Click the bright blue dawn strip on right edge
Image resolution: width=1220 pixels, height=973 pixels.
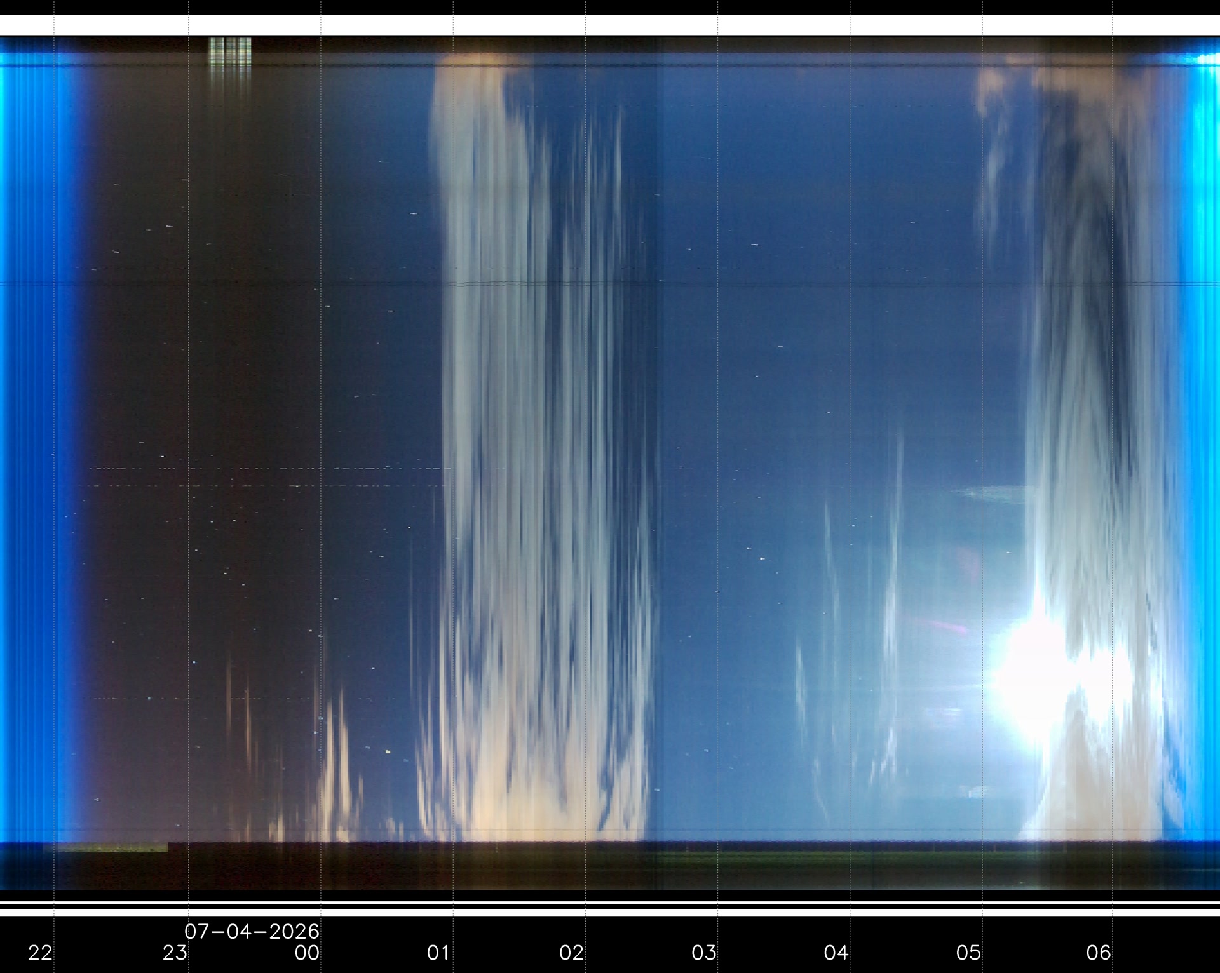[1201, 445]
